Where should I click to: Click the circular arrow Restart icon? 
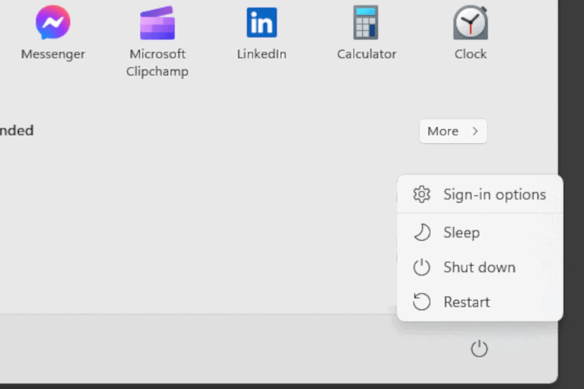coord(421,302)
